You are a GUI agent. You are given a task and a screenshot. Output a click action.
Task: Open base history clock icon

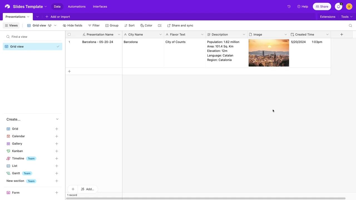289,6
